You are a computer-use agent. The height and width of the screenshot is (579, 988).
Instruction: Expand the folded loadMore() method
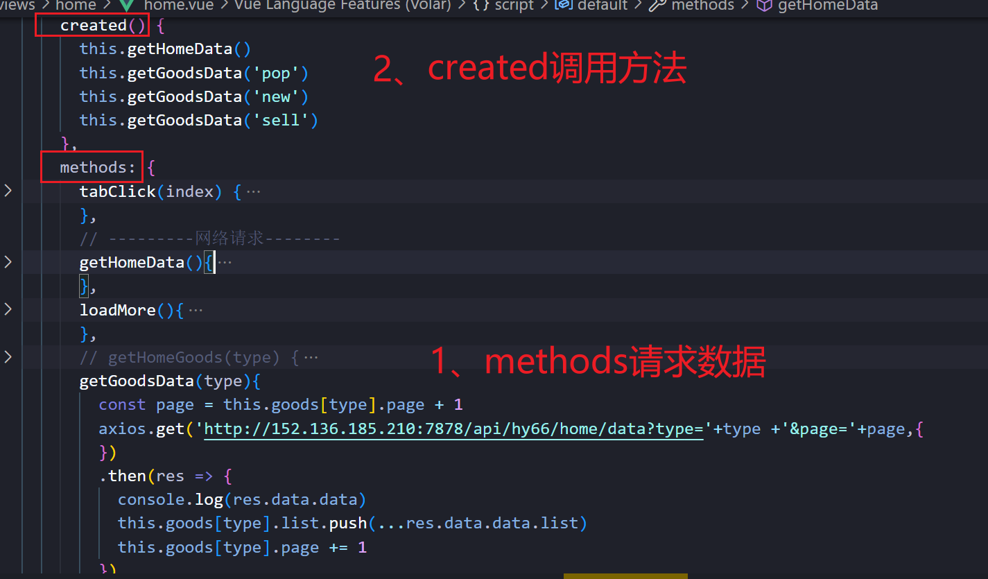point(8,309)
